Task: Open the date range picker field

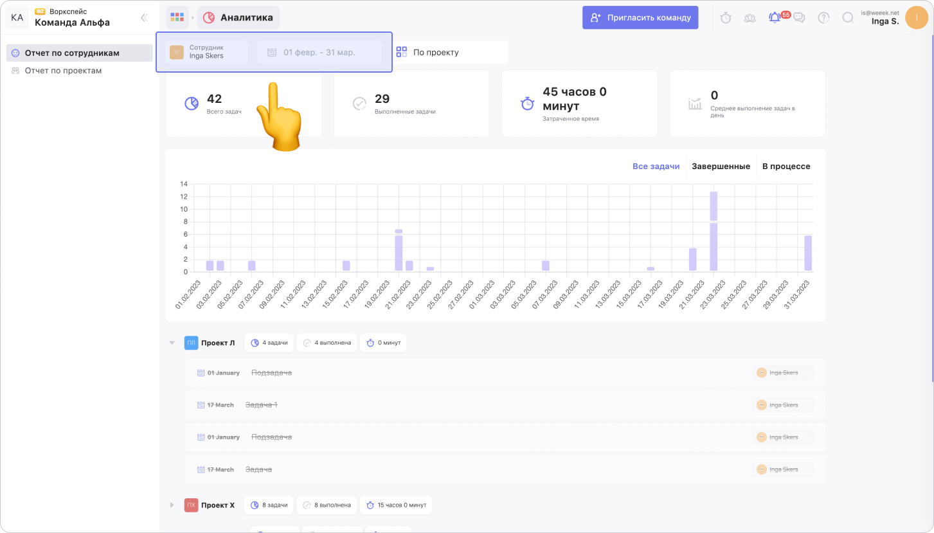Action: click(x=319, y=53)
